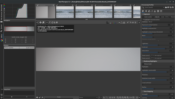
Task: Open next image arrow
Action: click(114, 97)
